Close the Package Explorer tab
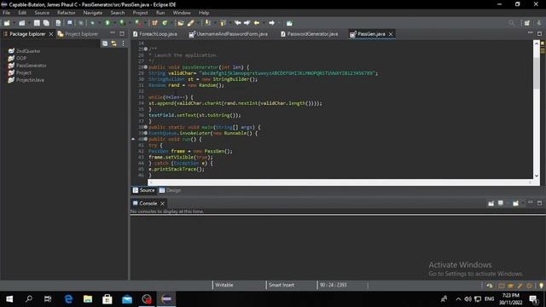The image size is (546, 307). pos(51,34)
